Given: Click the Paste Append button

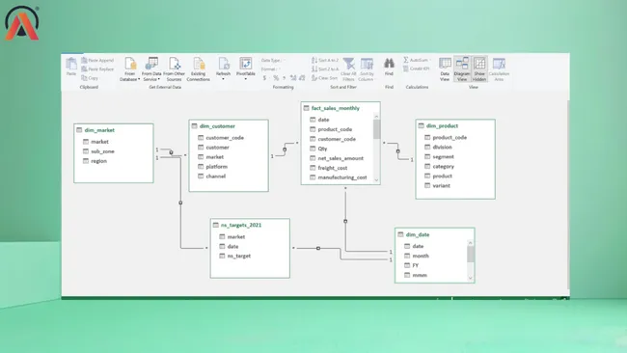Looking at the screenshot, I should 97,61.
